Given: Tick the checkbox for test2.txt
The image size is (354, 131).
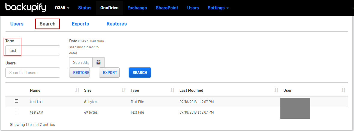Looking at the screenshot, I should point(17,112).
